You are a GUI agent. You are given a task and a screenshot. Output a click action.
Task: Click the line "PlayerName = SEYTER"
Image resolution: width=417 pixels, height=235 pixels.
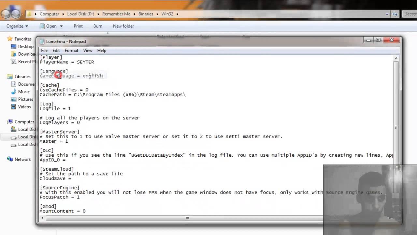[x=67, y=62]
